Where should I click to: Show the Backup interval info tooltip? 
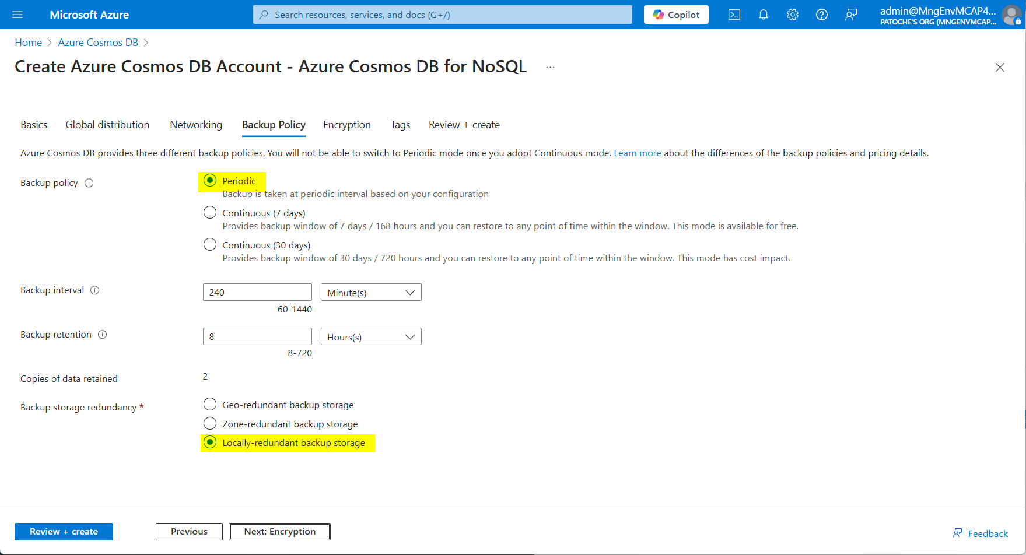coord(95,290)
